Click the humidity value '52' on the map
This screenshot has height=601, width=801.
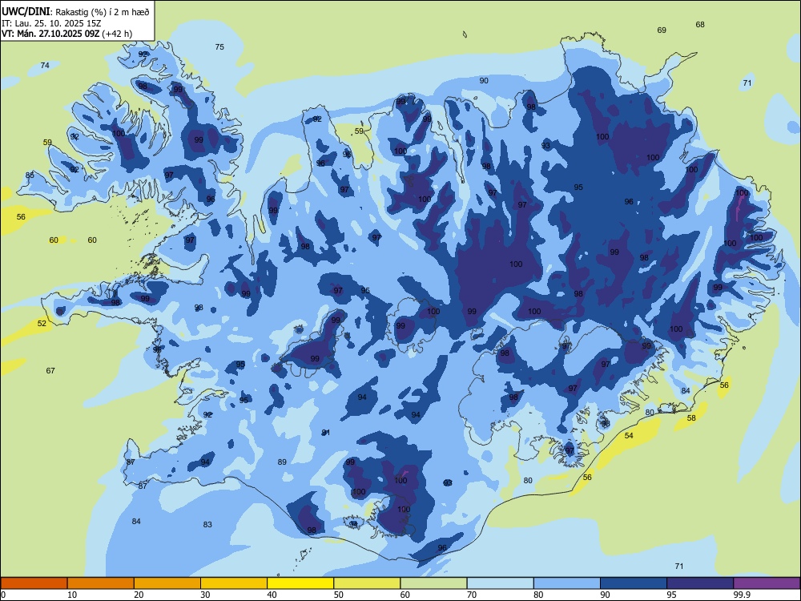click(42, 323)
